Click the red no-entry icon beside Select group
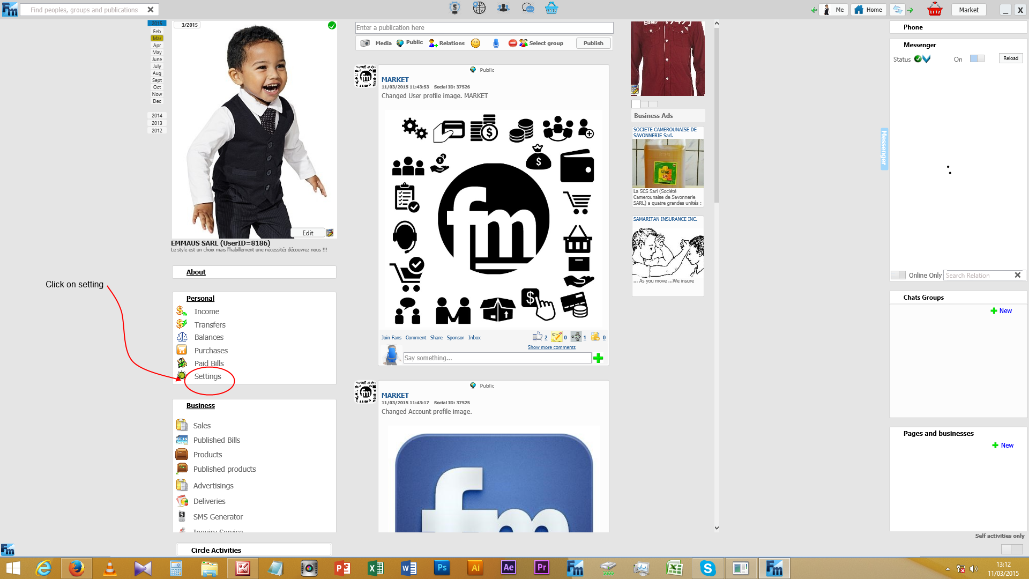1029x579 pixels. (512, 43)
